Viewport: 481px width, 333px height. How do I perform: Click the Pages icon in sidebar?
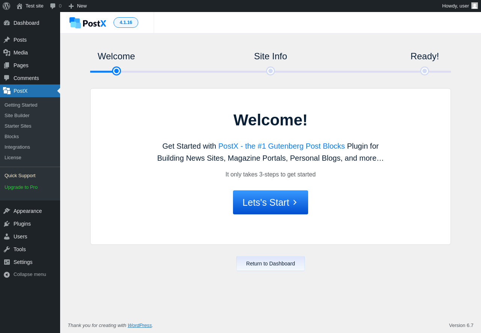tap(7, 65)
